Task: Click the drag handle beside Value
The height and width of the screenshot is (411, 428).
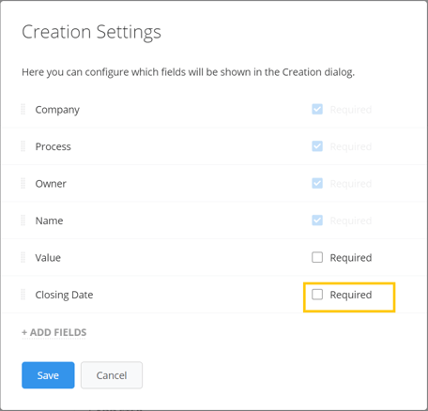Action: coord(23,257)
